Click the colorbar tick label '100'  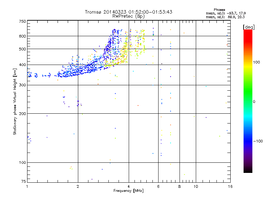pos(256,62)
